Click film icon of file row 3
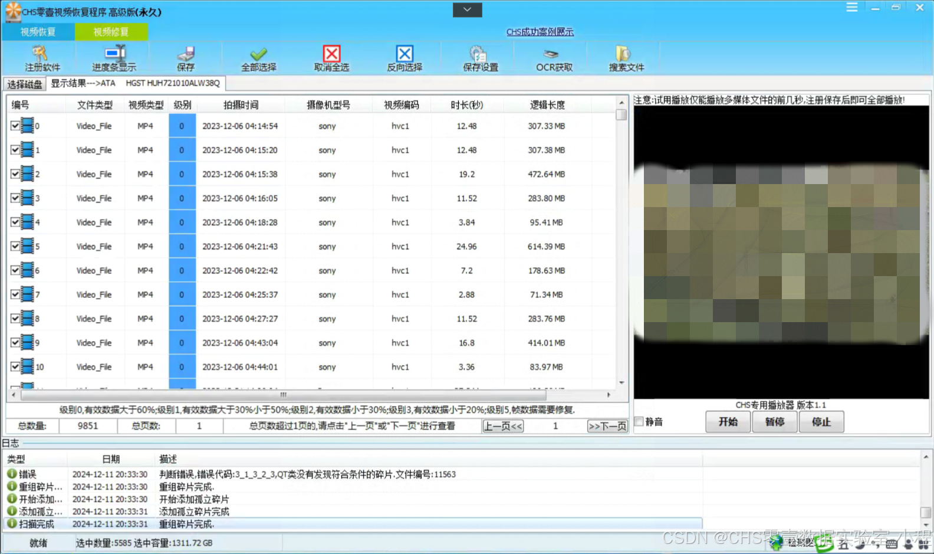934x554 pixels. tap(27, 198)
